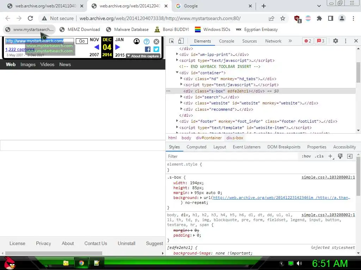Share this capture on Twitter
This screenshot has height=270, width=361.
(156, 49)
